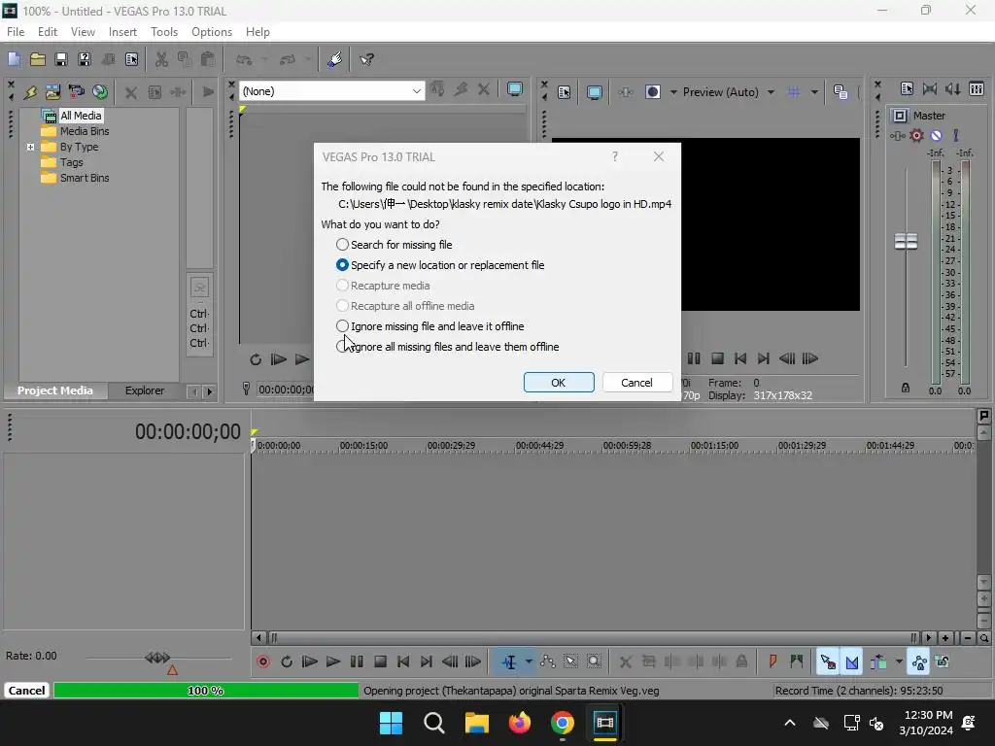Toggle the Master bus lock fader channels icon
995x746 pixels.
click(x=906, y=388)
